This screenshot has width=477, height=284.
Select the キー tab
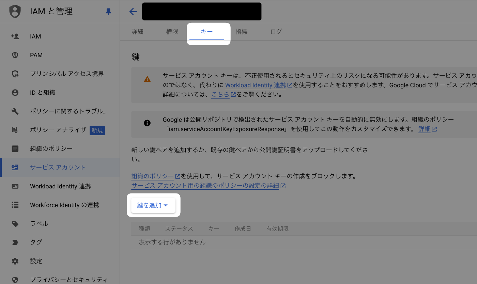(207, 32)
